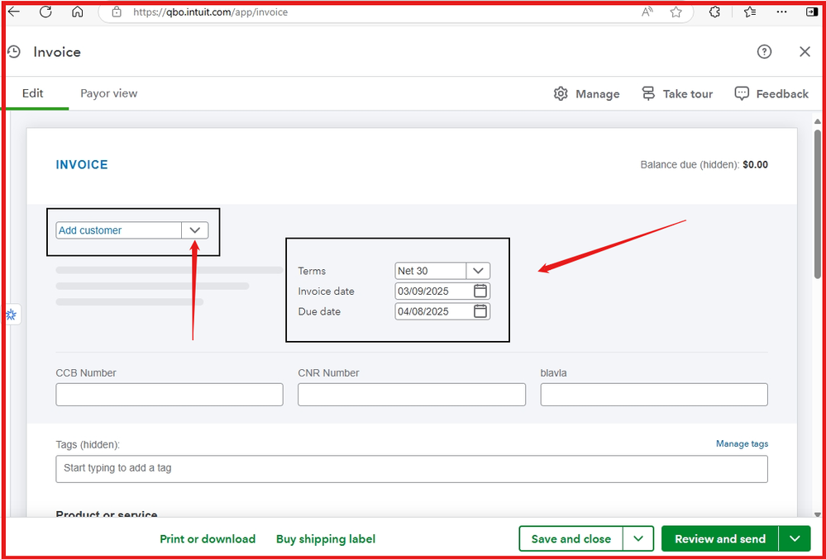Click the scrollbar up arrow
This screenshot has height=559, width=826.
point(817,121)
